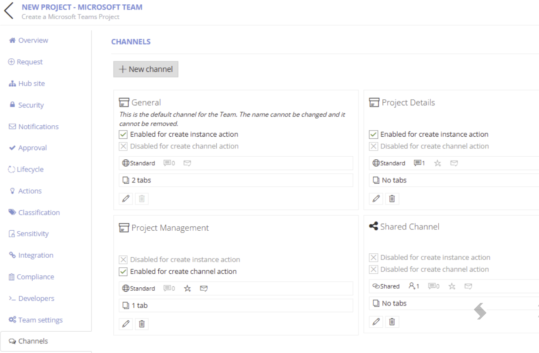Viewport: 539px width, 353px height.
Task: Edit the Project Management channel
Action: click(x=126, y=324)
